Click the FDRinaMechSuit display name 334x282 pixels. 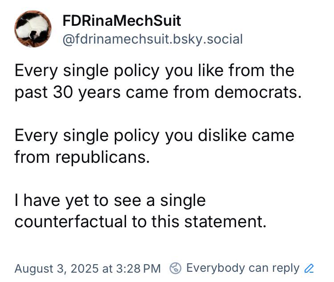coord(122,20)
